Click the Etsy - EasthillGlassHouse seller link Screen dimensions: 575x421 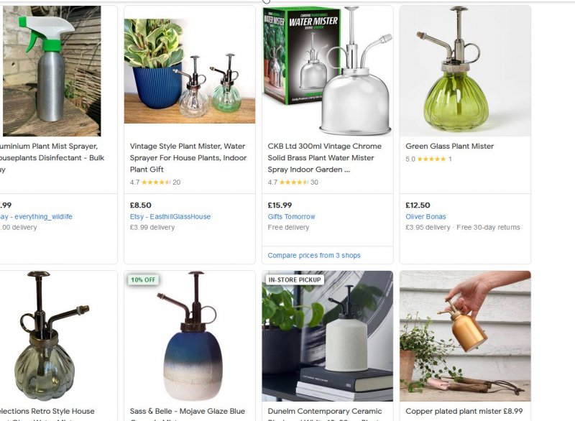170,216
